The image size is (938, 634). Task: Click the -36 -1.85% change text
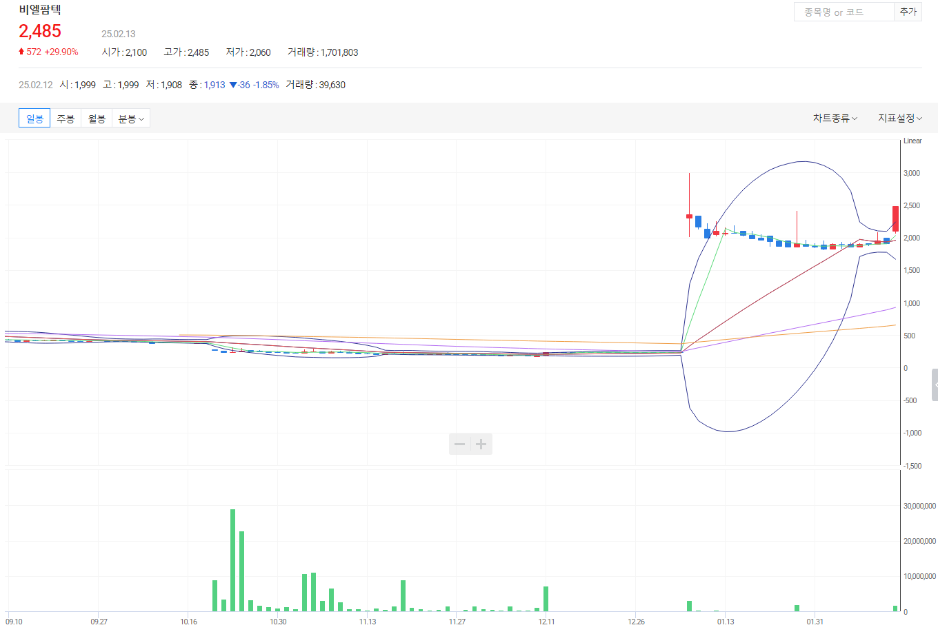coord(254,85)
